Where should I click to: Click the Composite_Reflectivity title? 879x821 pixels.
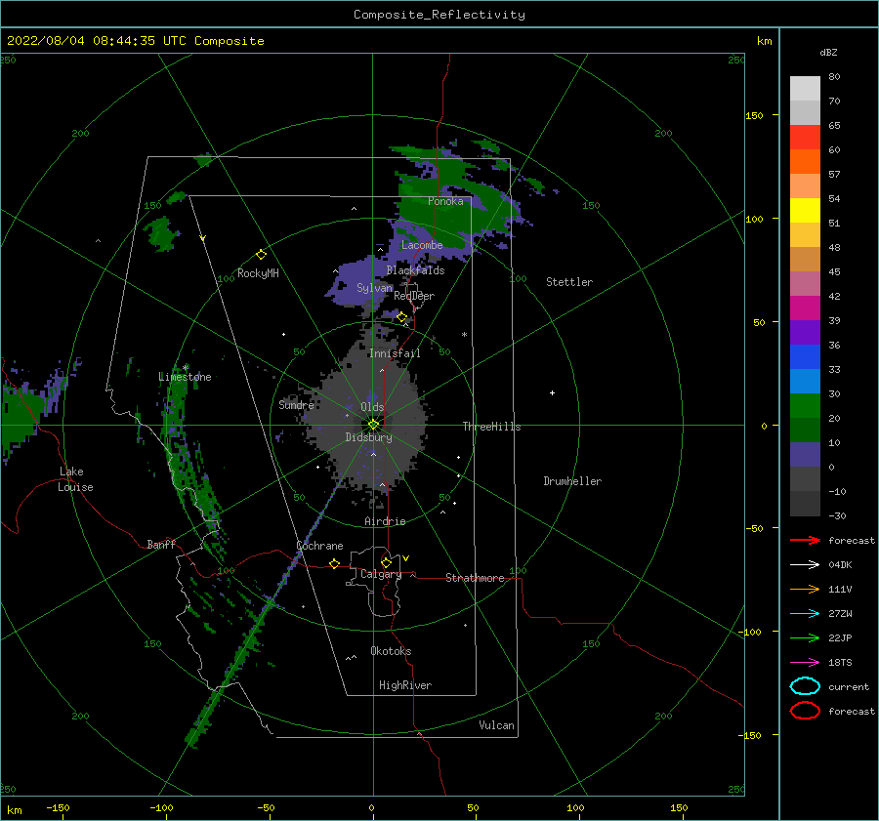coord(439,15)
